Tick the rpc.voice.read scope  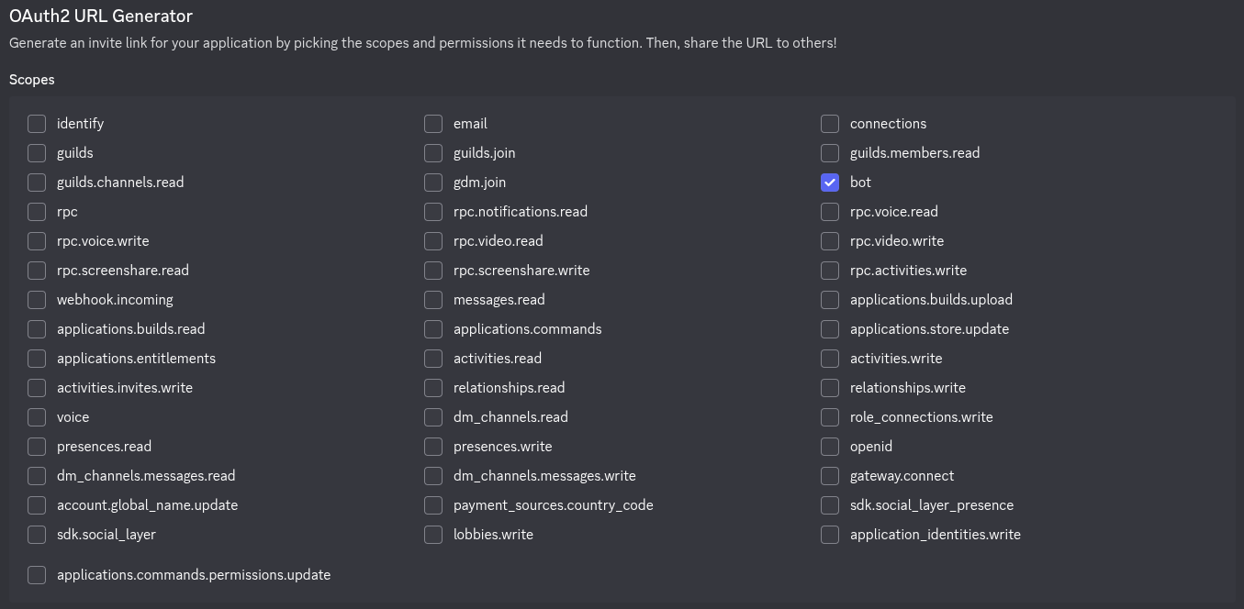pyautogui.click(x=830, y=212)
